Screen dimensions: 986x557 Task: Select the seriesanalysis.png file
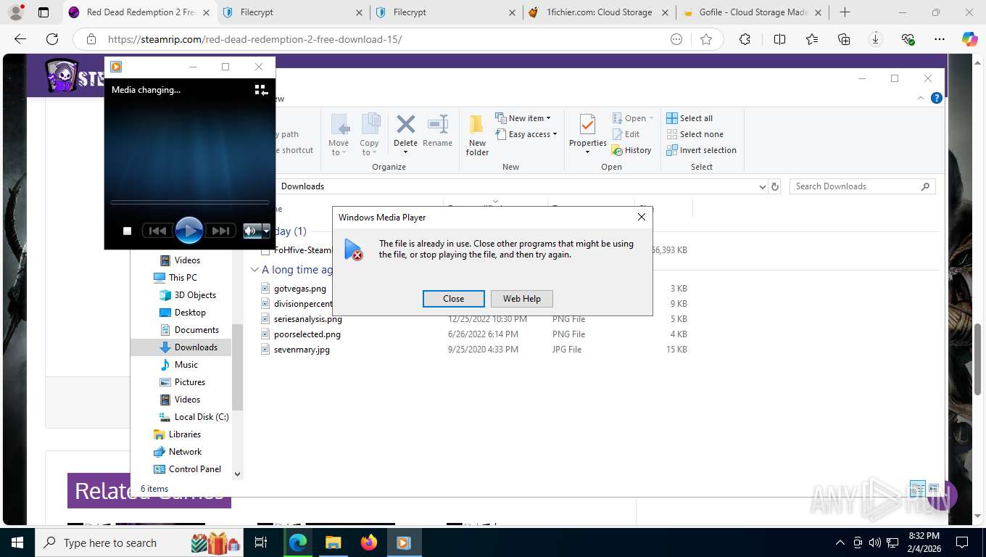(308, 319)
